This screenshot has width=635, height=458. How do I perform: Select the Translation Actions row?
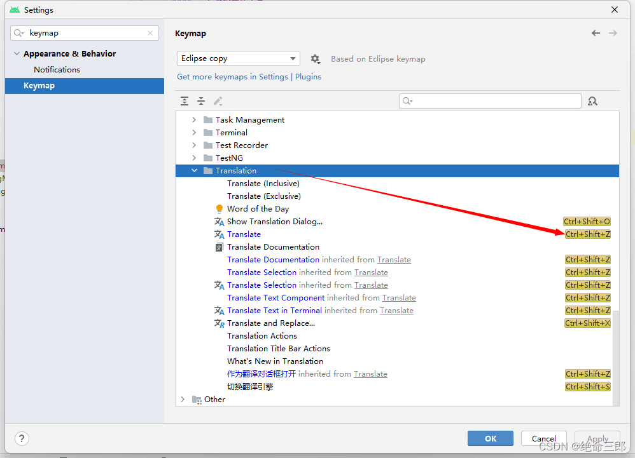coord(262,336)
